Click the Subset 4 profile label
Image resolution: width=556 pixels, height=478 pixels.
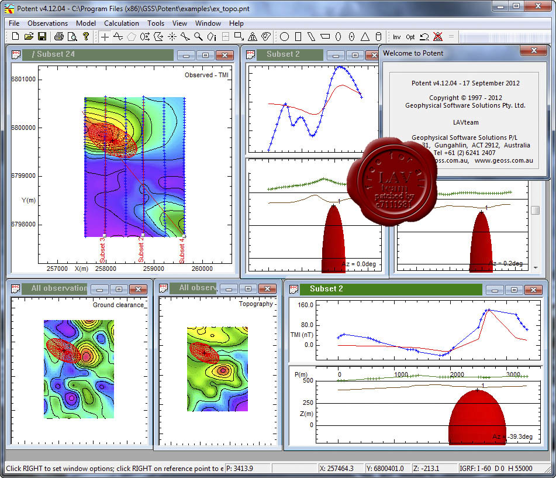(x=182, y=250)
